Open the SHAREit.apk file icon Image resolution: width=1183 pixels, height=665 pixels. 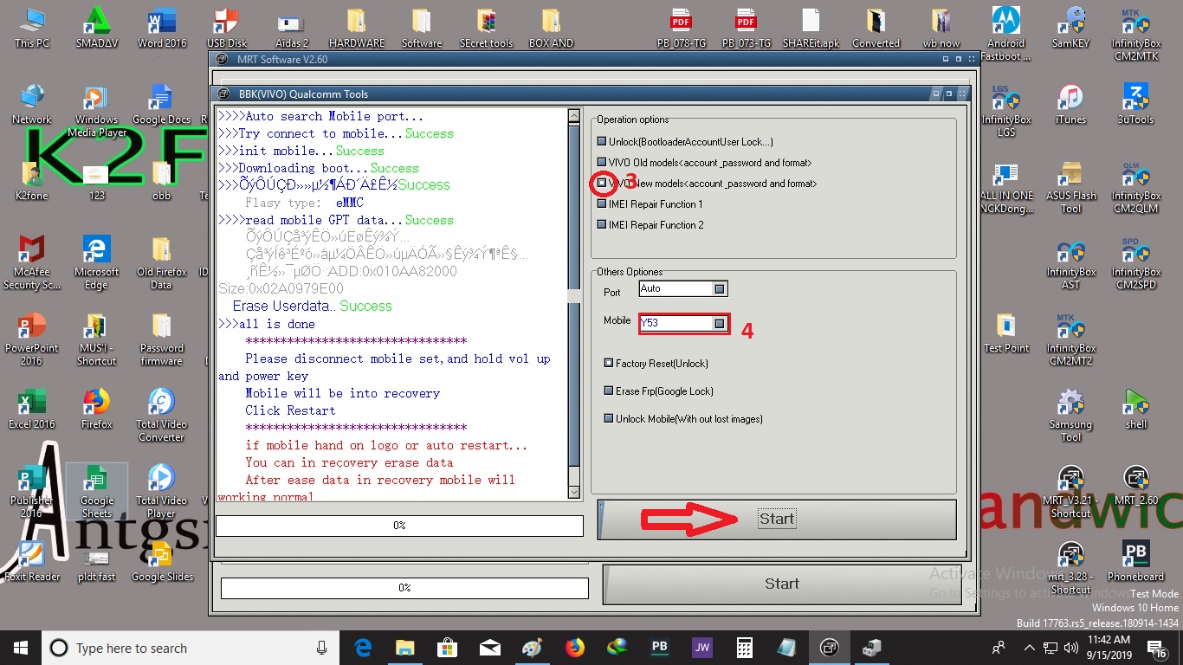[x=811, y=27]
